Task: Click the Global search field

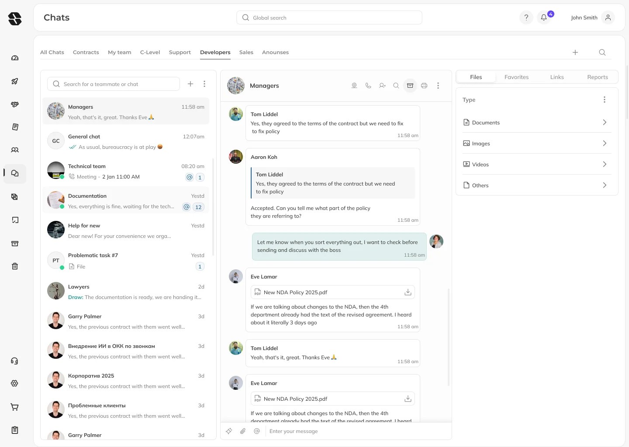Action: [329, 18]
